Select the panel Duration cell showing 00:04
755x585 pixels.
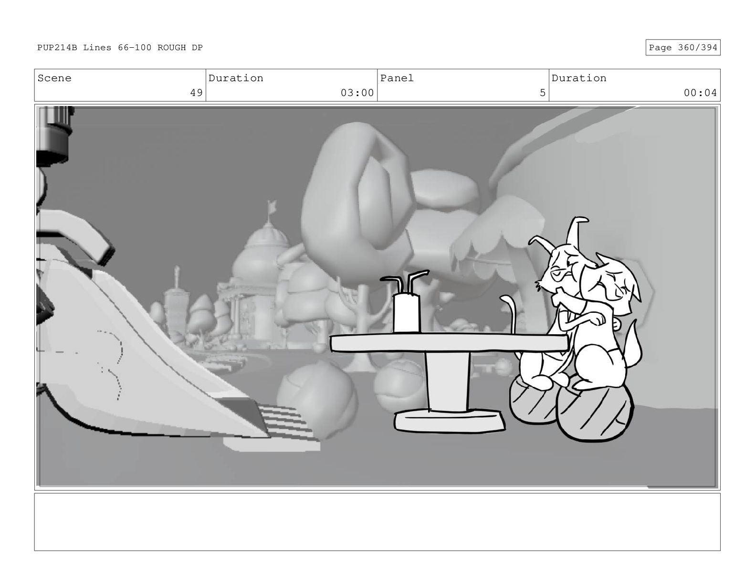(x=634, y=85)
